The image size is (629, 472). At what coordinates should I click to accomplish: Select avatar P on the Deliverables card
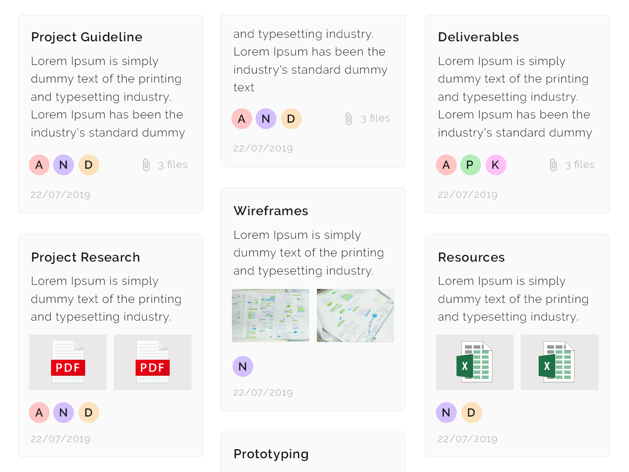tap(470, 165)
